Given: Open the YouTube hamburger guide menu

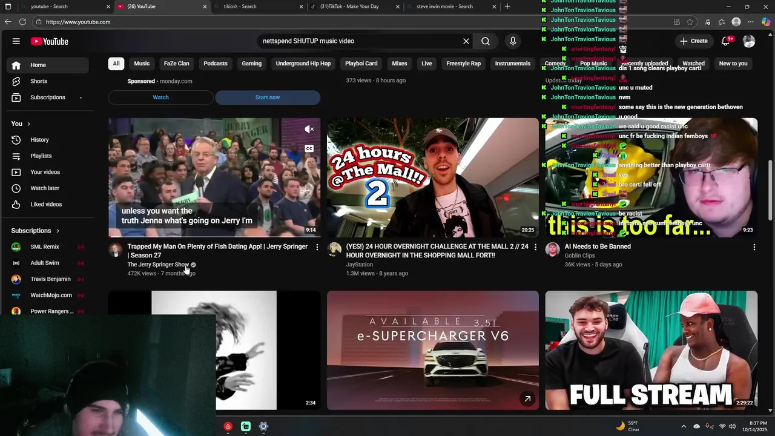Looking at the screenshot, I should (x=16, y=41).
